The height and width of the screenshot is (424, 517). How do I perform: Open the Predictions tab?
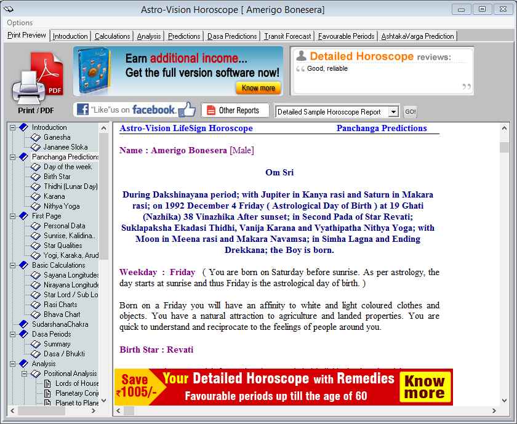tap(184, 36)
